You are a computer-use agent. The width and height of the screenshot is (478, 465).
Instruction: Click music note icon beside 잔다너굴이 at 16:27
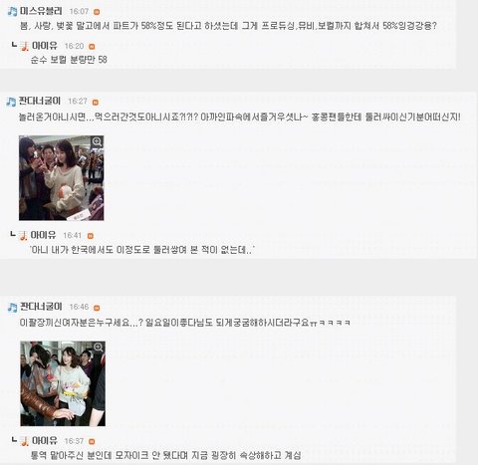11,102
